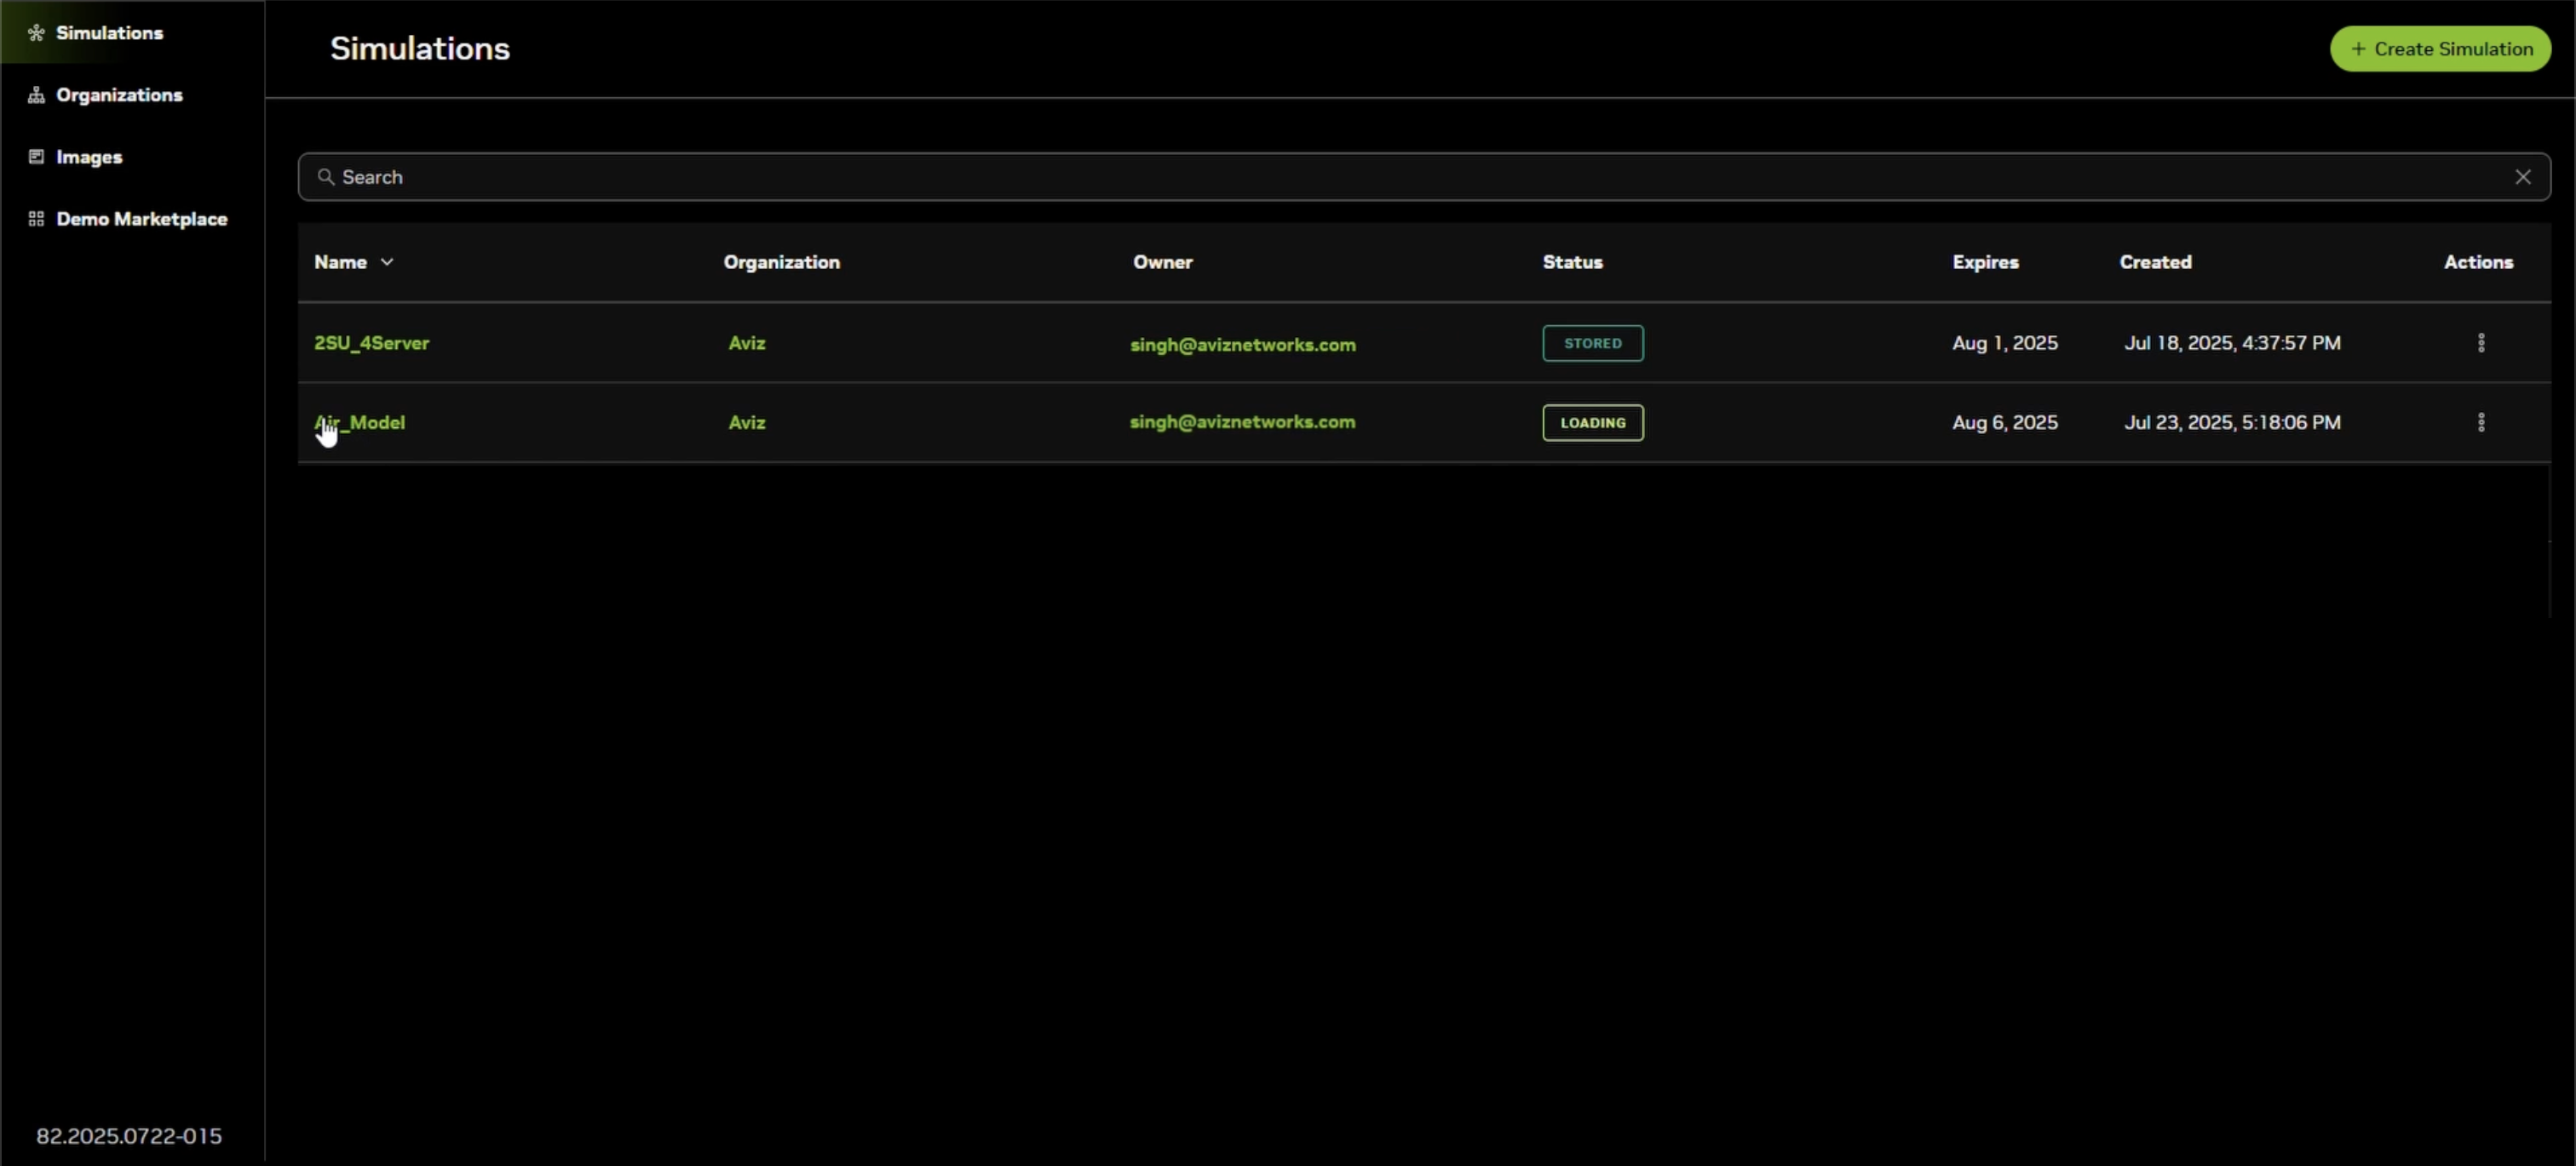Click the Simulations sidebar icon
The height and width of the screenshot is (1166, 2576).
(36, 33)
